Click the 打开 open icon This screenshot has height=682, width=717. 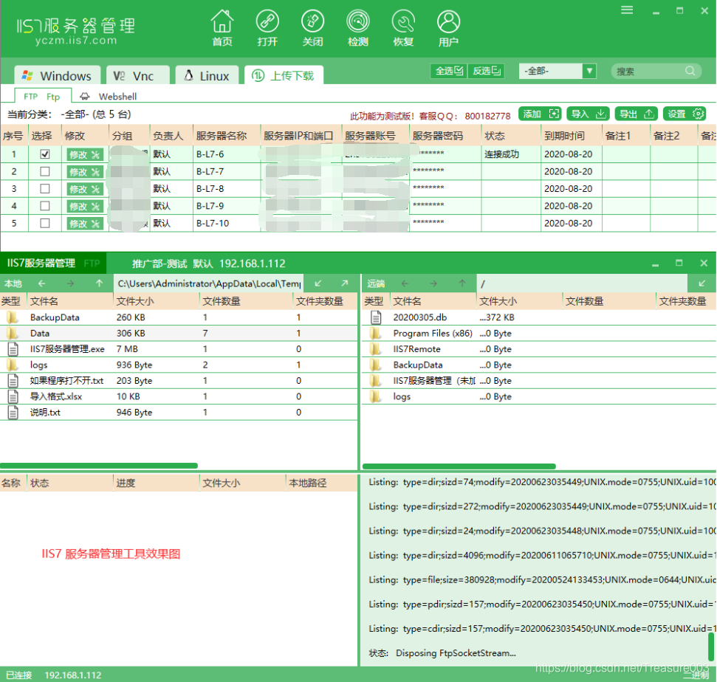pos(267,27)
